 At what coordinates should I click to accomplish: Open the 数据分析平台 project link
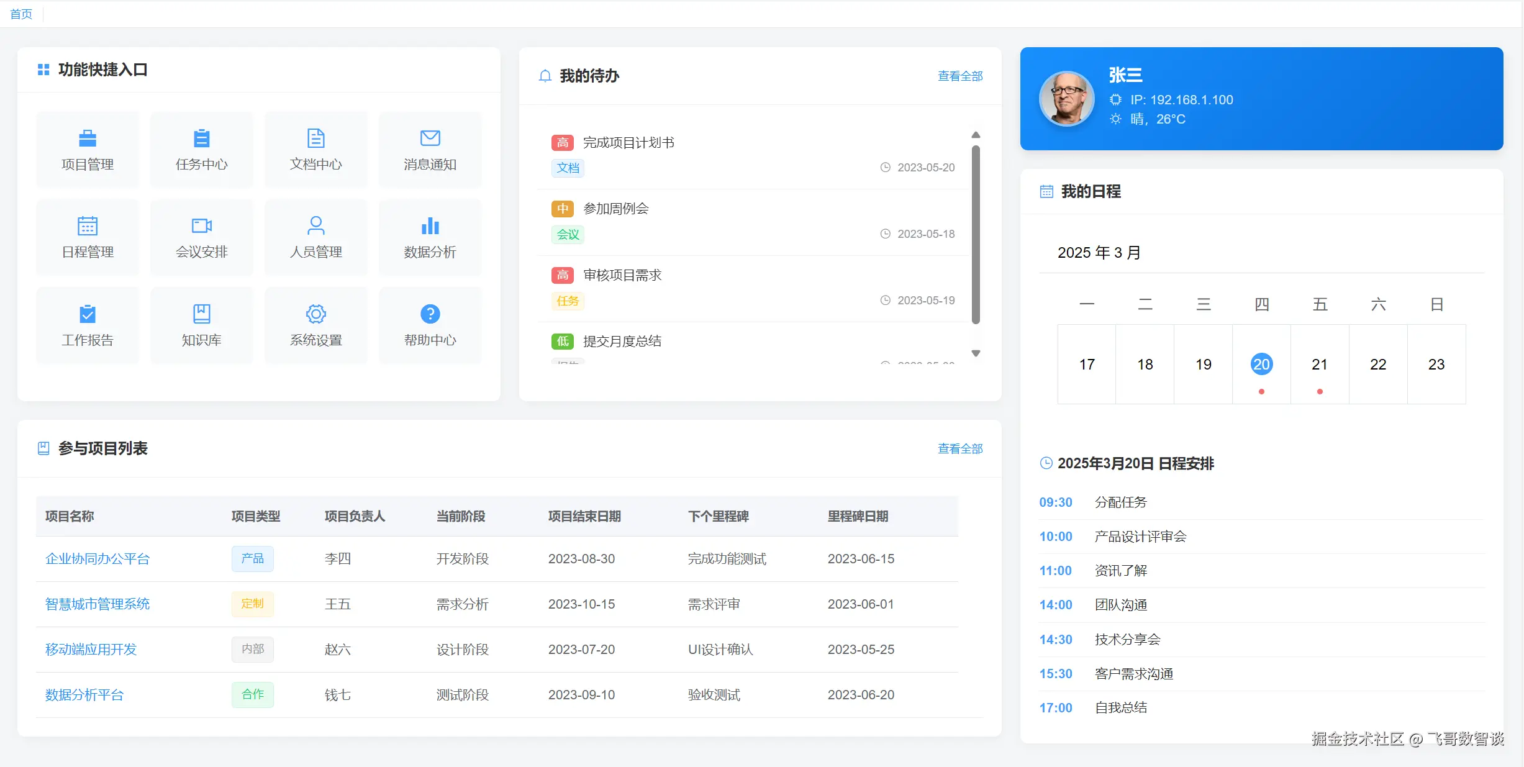(x=84, y=694)
